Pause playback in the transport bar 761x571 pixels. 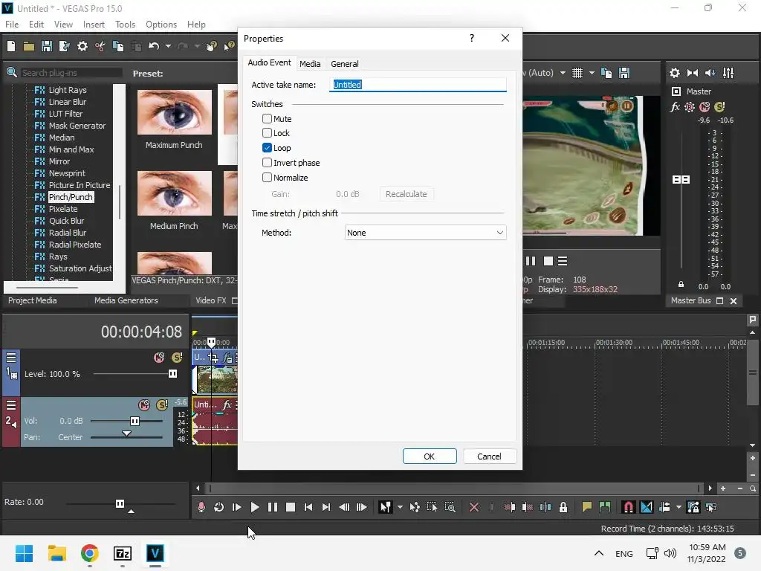pos(273,507)
